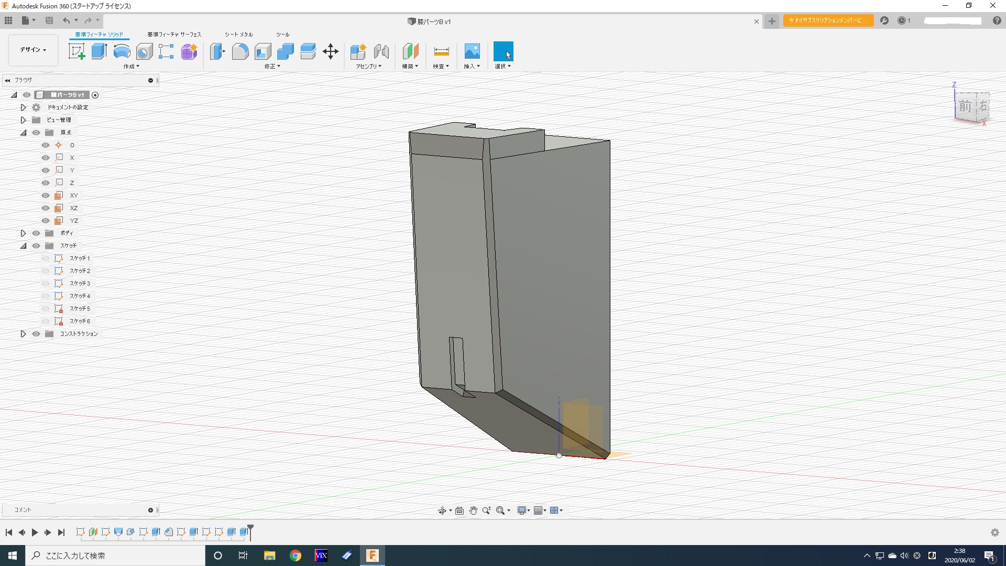This screenshot has width=1006, height=566.
Task: Open the デザイン workspace dropdown
Action: coord(33,50)
